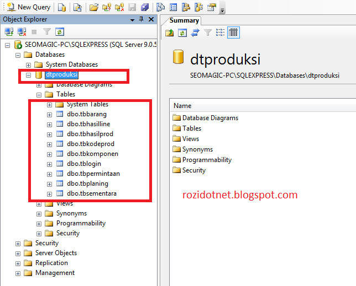Collapse the SEOMAGIC-PC\SQLEXPRESS server node
The width and height of the screenshot is (356, 286).
point(8,45)
